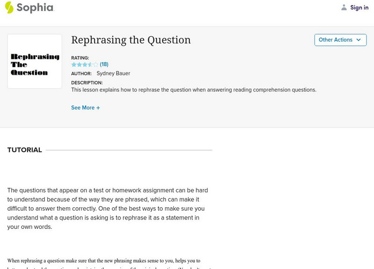Click the user profile silhouette icon
This screenshot has width=374, height=269.
coord(344,7)
